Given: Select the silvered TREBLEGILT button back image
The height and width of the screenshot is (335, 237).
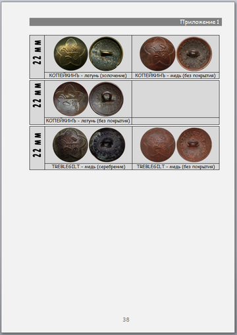Looking at the screenshot, I should point(107,145).
